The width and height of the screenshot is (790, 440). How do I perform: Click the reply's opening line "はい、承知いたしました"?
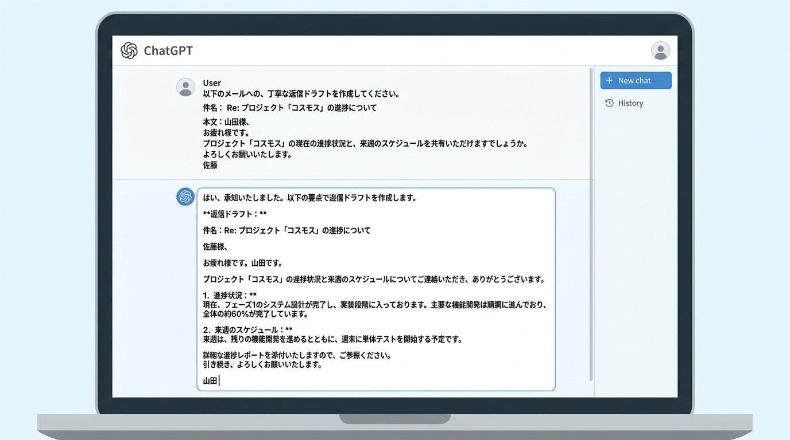tap(309, 198)
